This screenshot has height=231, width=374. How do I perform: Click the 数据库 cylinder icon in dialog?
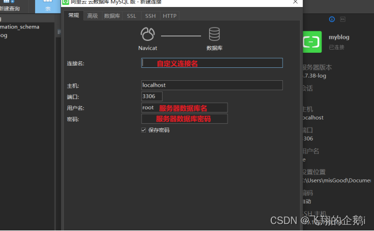click(214, 34)
